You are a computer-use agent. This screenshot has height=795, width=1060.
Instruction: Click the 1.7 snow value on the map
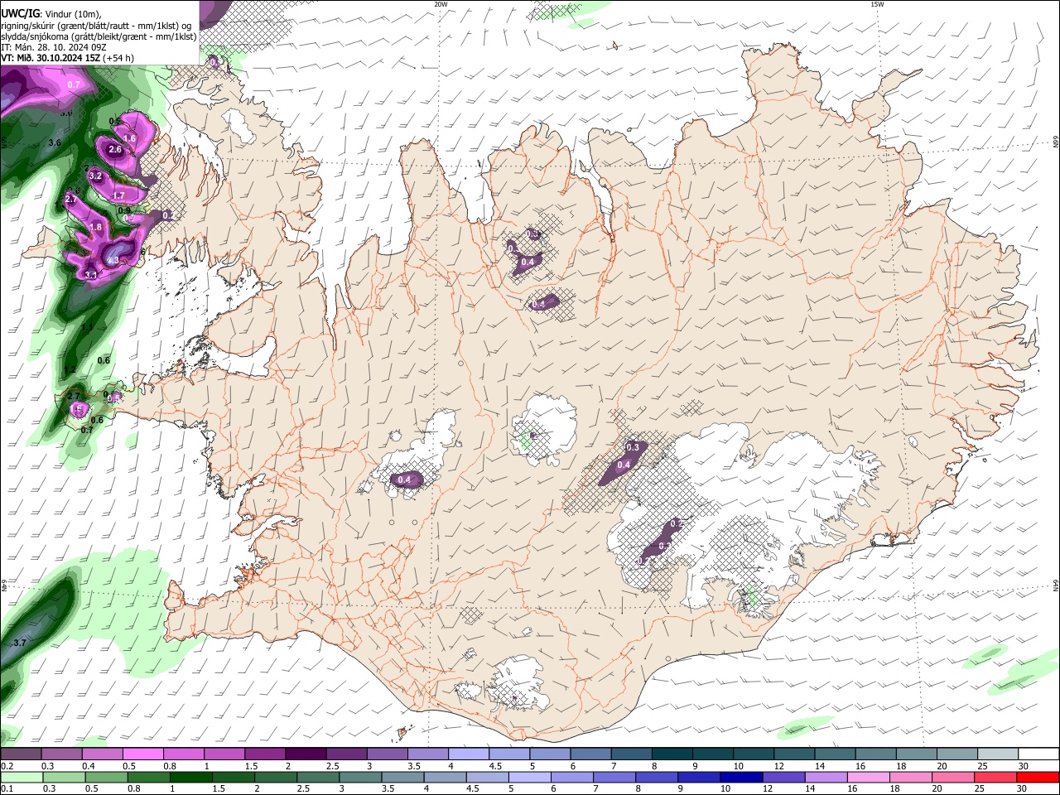pyautogui.click(x=118, y=195)
